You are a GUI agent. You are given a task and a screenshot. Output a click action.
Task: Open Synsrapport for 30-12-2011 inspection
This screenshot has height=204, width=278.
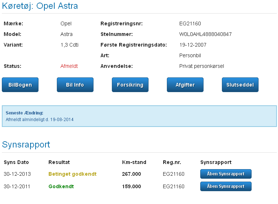[226, 186]
